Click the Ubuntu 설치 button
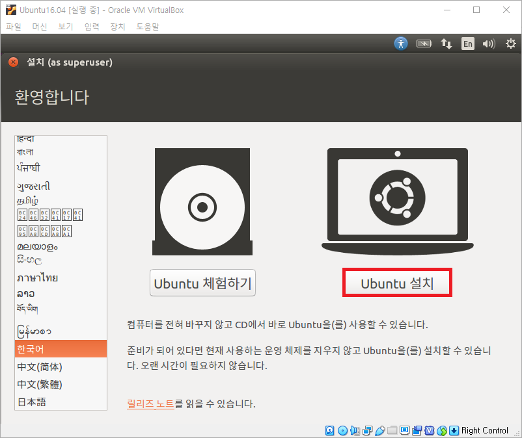Image resolution: width=522 pixels, height=438 pixels. coord(397,283)
